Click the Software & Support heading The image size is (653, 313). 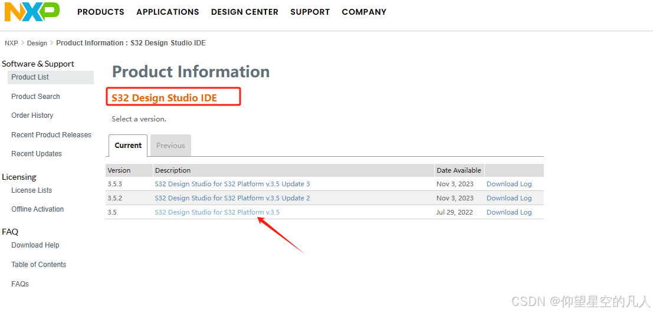38,64
